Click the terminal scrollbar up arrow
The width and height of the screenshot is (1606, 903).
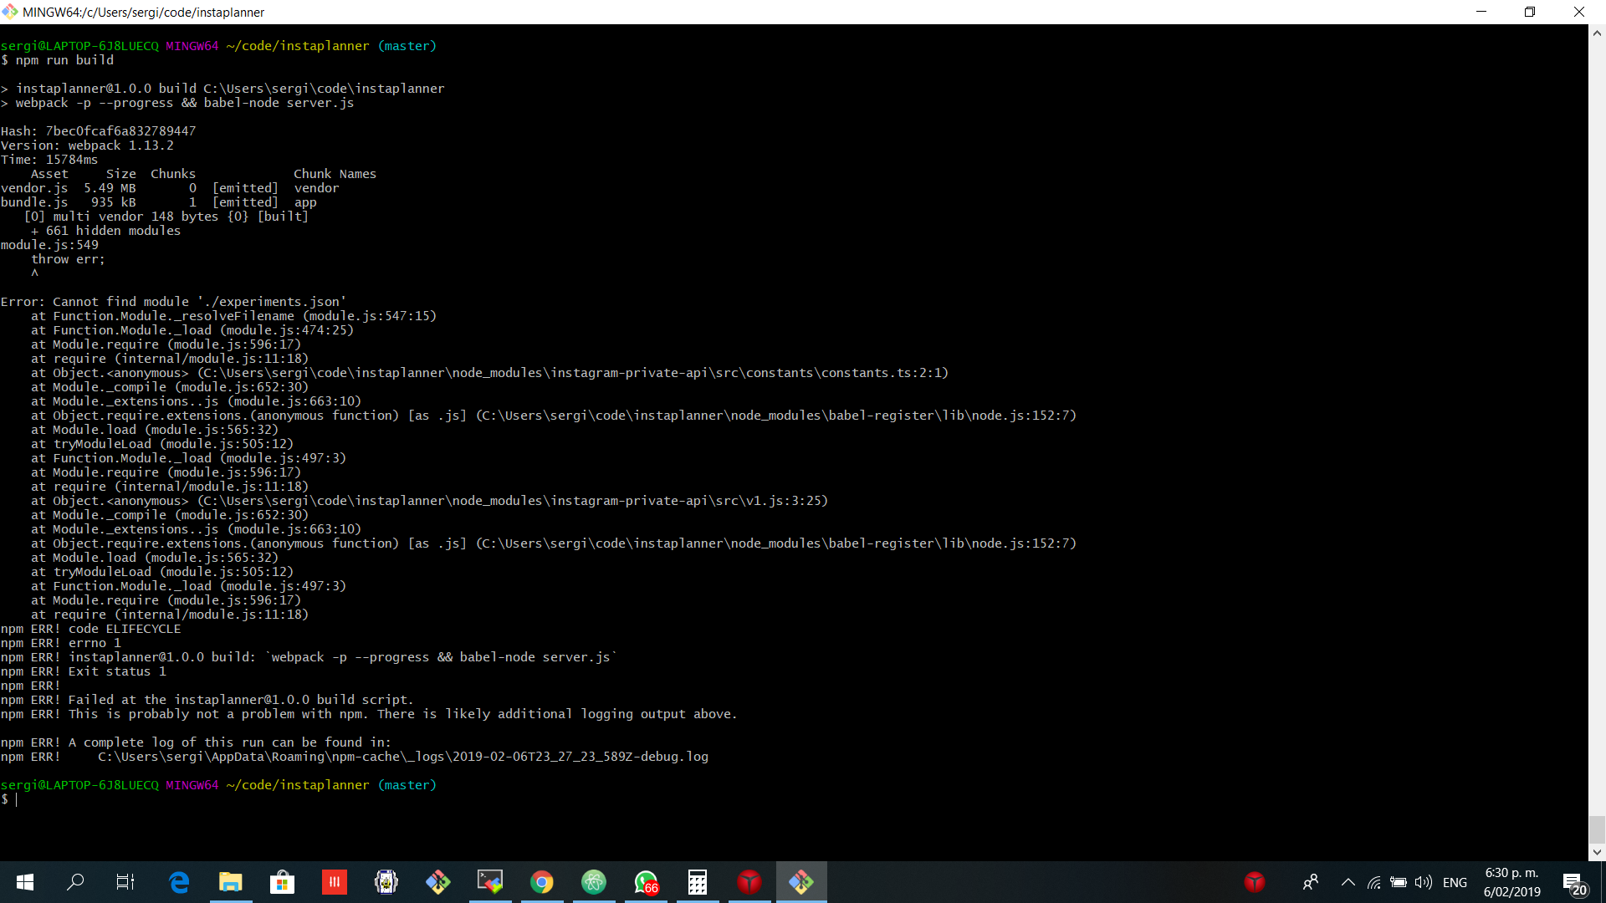tap(1597, 33)
